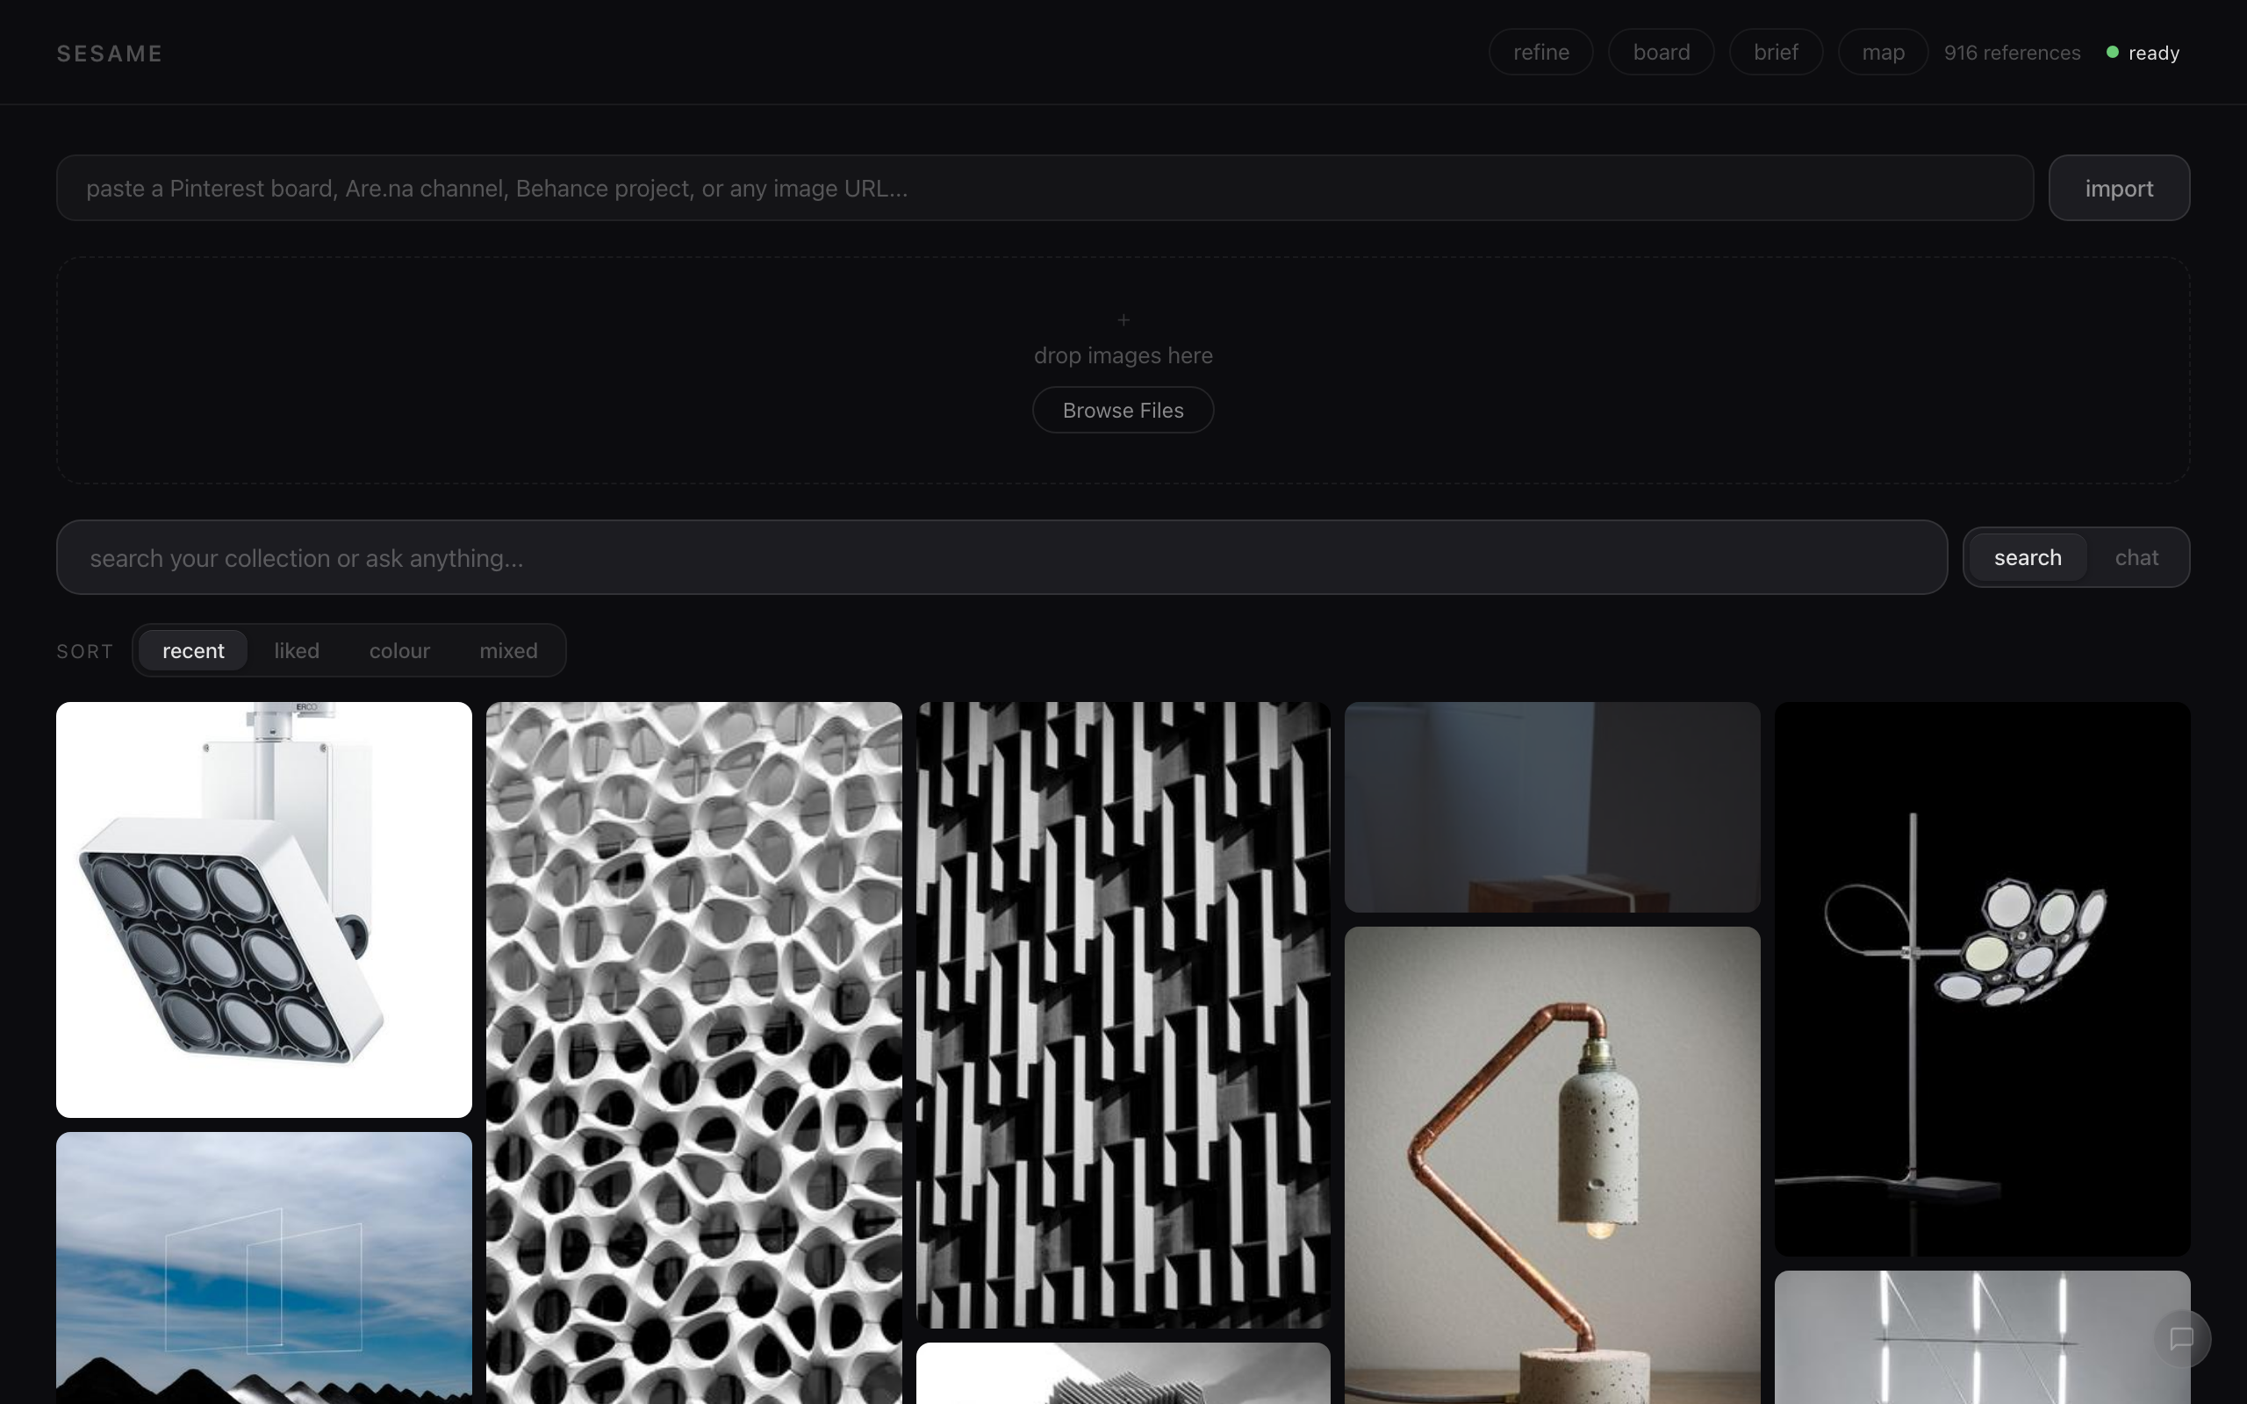Open the map view
Viewport: 2247px width, 1404px height.
click(x=1883, y=52)
